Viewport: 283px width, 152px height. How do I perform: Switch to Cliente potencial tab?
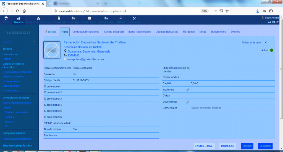tap(114, 32)
